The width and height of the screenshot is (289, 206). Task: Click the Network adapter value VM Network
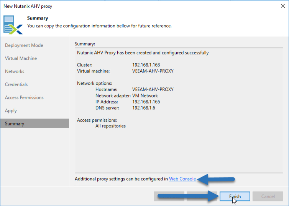[x=145, y=96]
